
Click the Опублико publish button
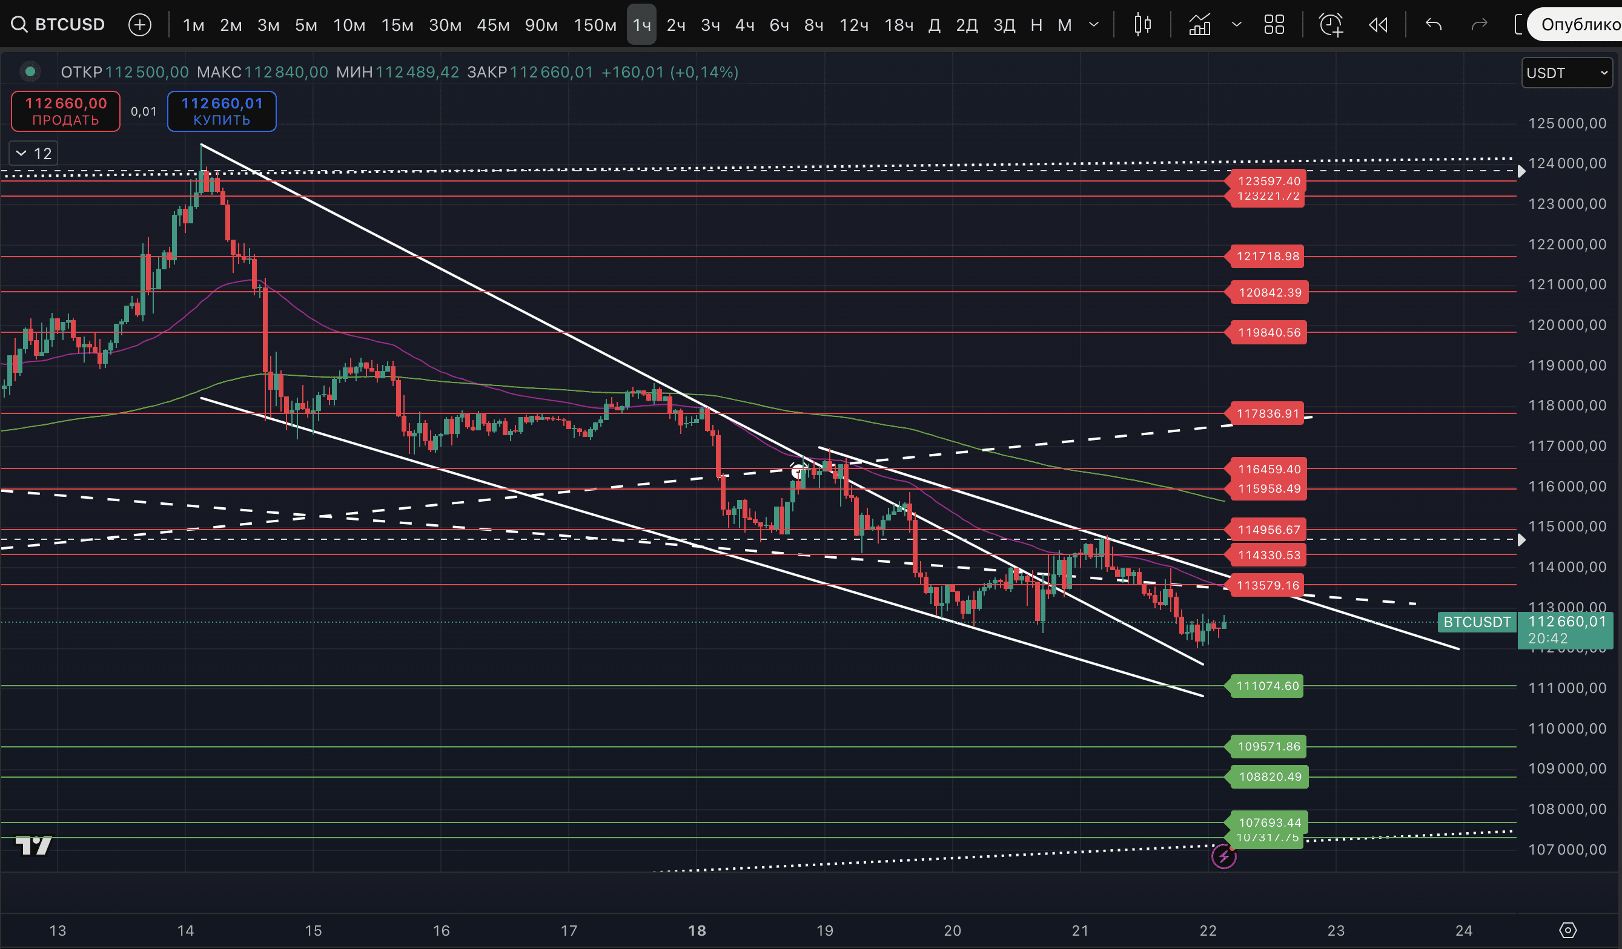pos(1575,24)
